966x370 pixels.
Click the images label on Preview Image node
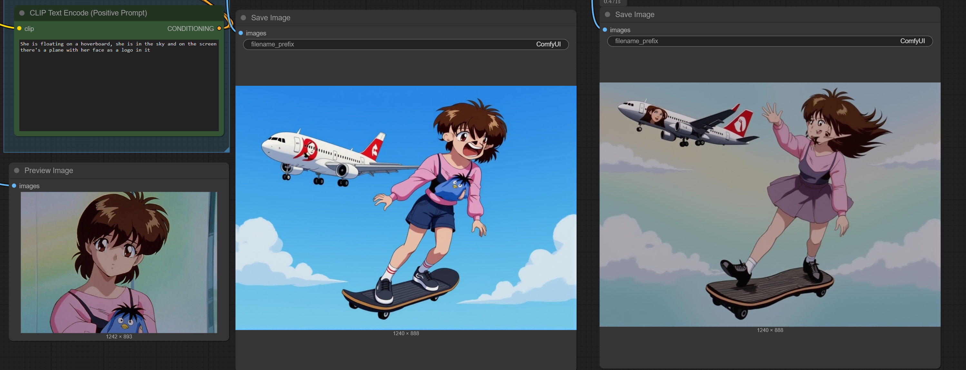(29, 186)
